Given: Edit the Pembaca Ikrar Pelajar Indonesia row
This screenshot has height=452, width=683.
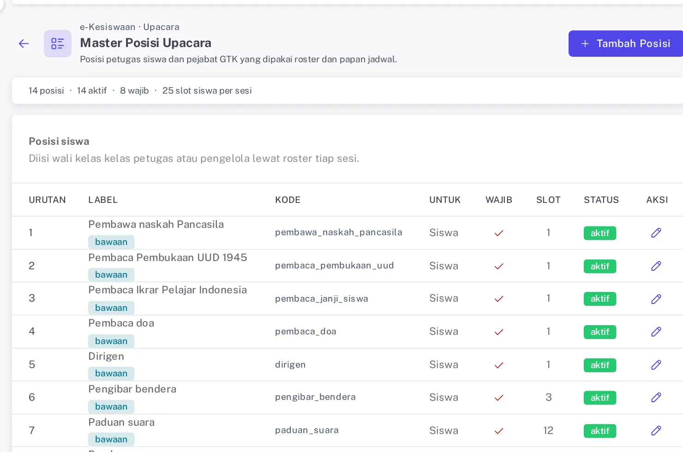Looking at the screenshot, I should pos(656,299).
